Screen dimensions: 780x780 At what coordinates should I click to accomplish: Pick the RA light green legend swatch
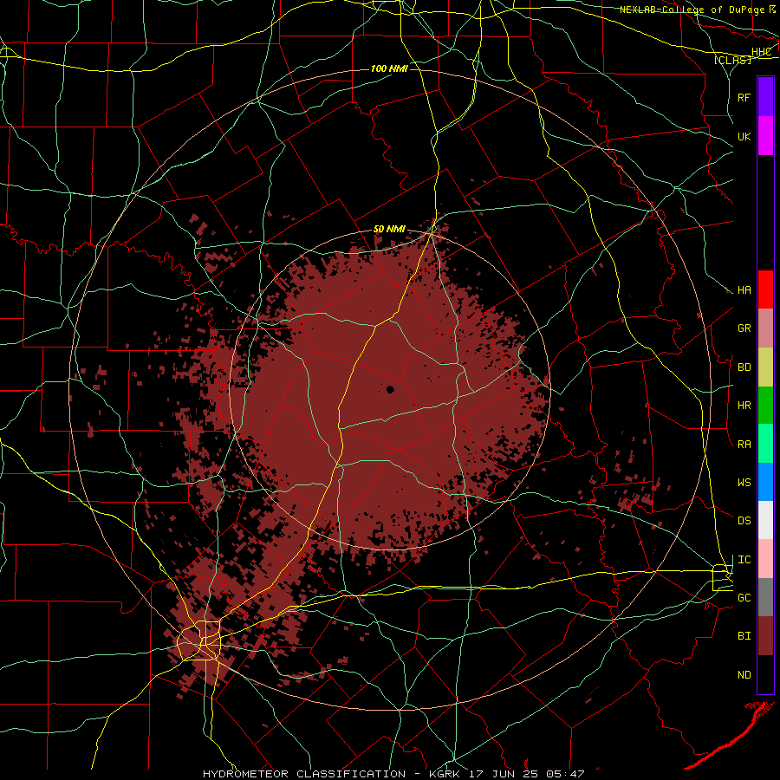click(x=765, y=444)
